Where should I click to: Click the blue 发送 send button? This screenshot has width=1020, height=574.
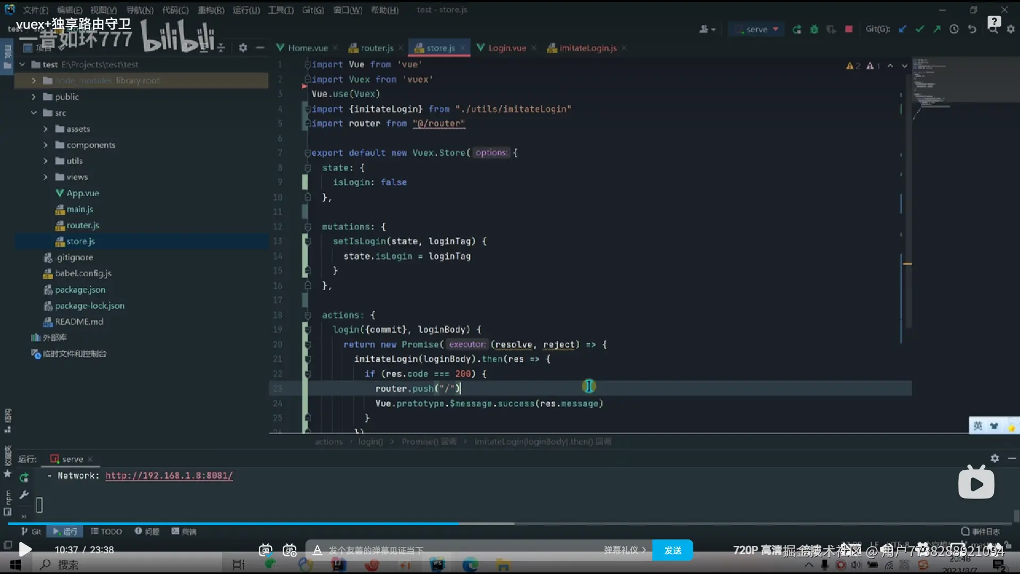(672, 550)
